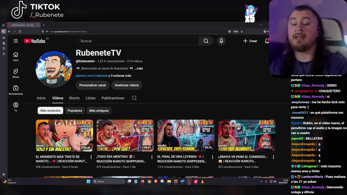Screen dimensions: 347x195
Task: Open Inicio in the YouTube sidebar
Action: 16,57
